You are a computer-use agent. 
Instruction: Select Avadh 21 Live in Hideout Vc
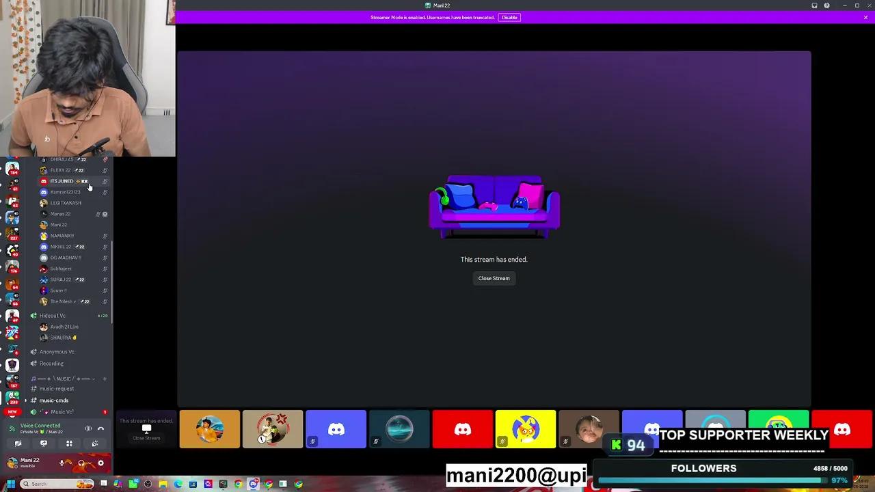[72, 327]
